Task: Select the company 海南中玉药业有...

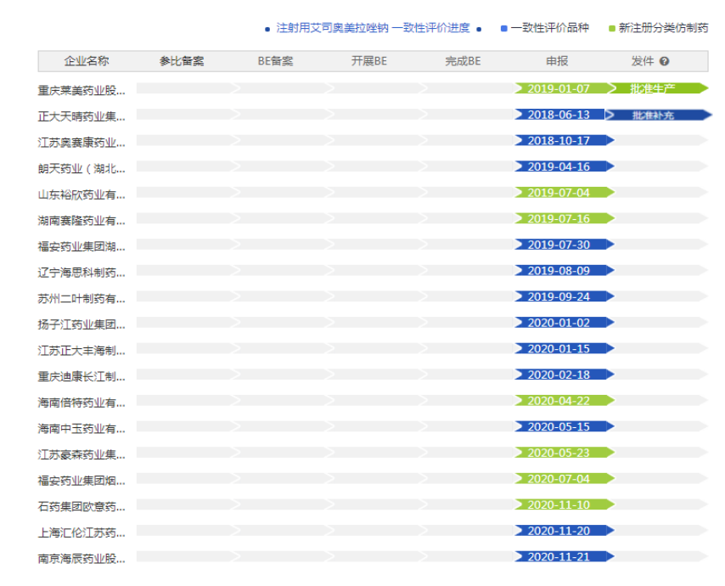Action: click(81, 428)
